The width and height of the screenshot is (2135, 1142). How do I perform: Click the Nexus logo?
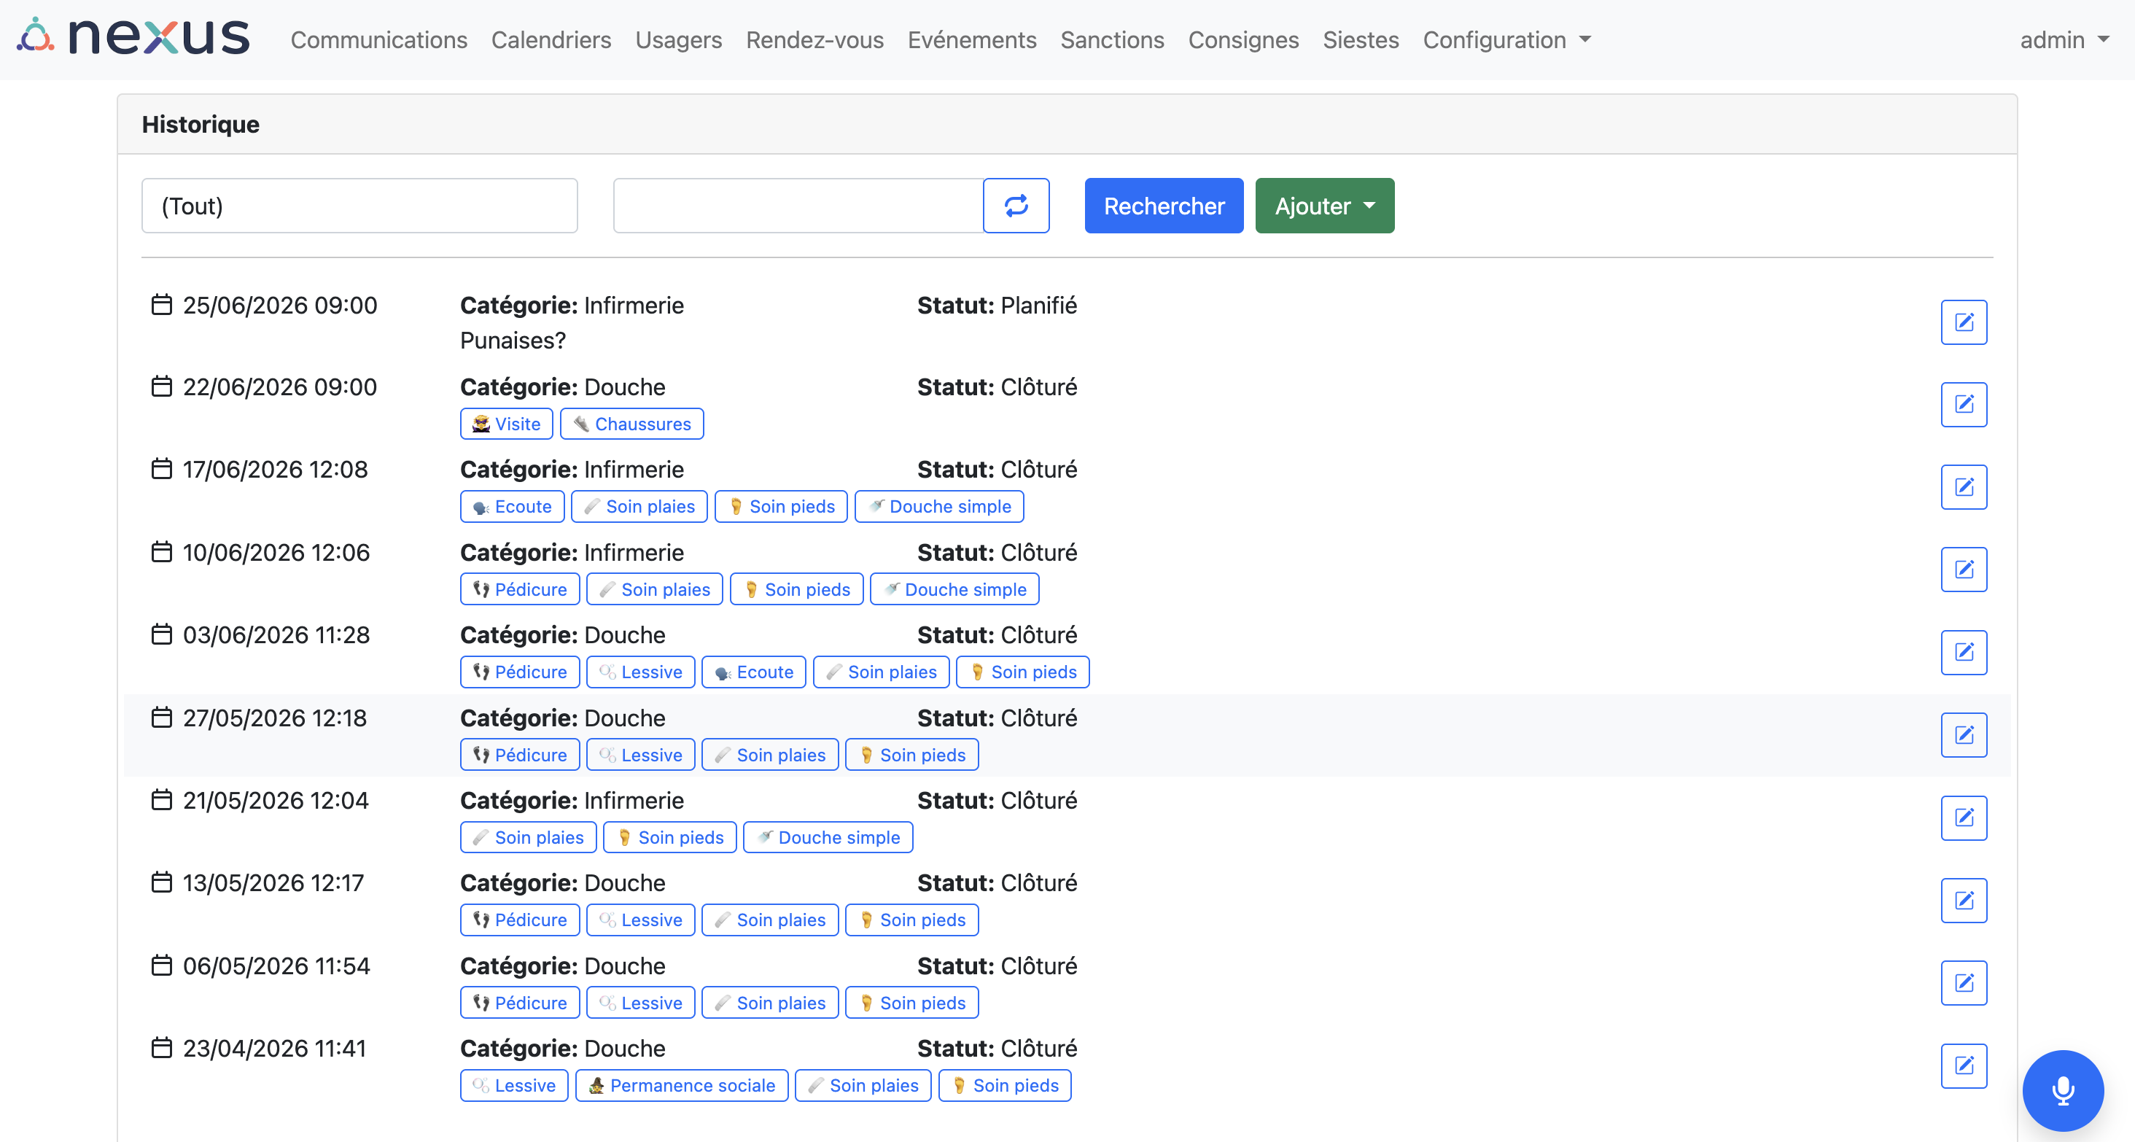pyautogui.click(x=133, y=38)
